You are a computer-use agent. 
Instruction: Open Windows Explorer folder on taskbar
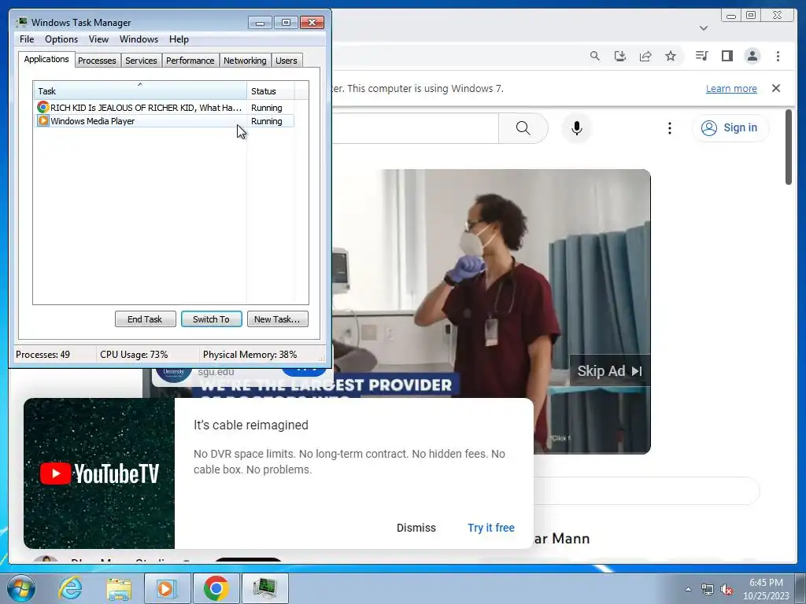(119, 588)
